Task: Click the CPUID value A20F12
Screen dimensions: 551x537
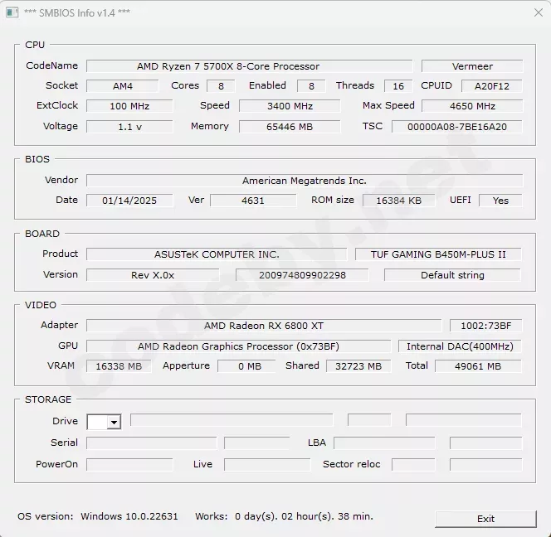Action: (491, 86)
